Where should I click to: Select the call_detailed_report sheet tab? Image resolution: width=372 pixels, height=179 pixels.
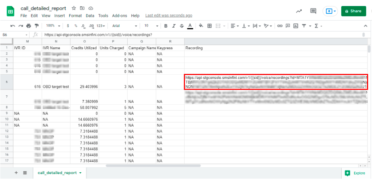click(x=59, y=173)
